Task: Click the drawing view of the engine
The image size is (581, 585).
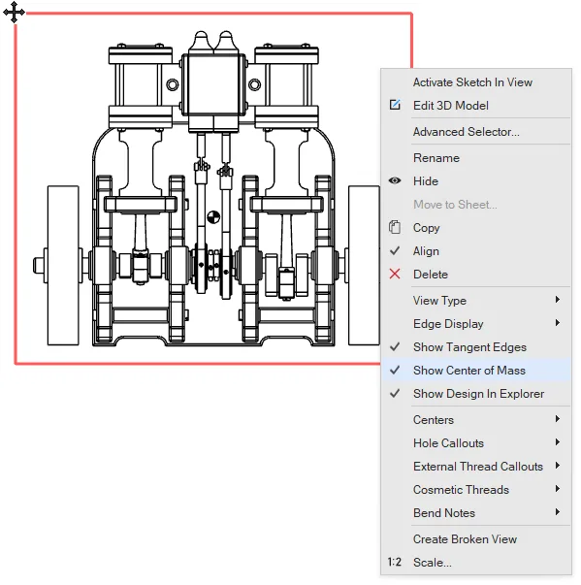Action: point(213,188)
